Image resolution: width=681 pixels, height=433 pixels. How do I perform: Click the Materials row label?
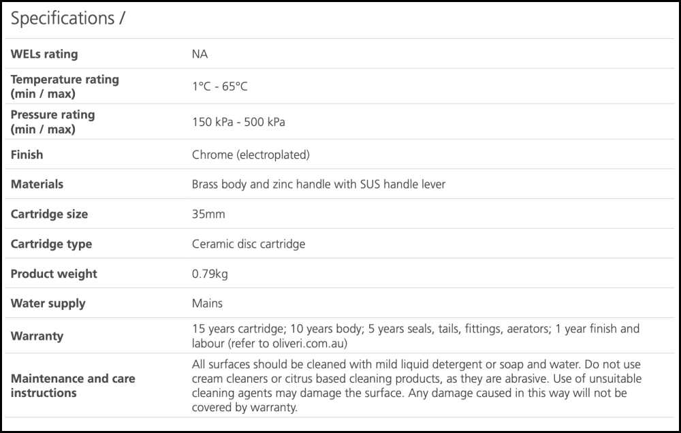(37, 184)
